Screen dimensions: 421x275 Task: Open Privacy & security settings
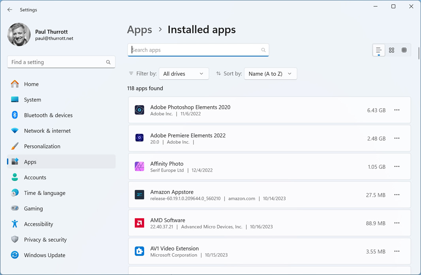tap(45, 240)
